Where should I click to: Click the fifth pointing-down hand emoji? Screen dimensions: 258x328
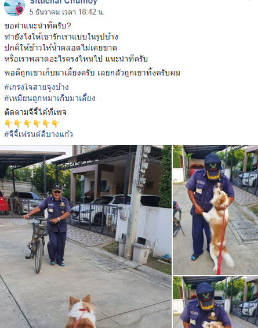(46, 124)
